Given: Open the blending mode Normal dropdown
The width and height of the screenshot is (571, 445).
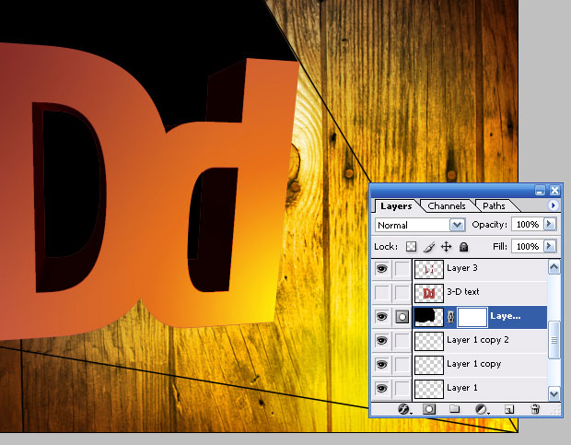Looking at the screenshot, I should 458,225.
